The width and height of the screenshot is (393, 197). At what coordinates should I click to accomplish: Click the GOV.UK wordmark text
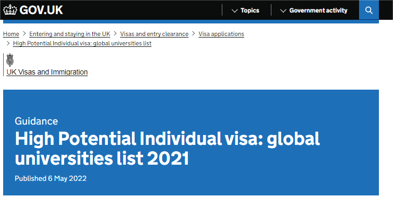(41, 10)
